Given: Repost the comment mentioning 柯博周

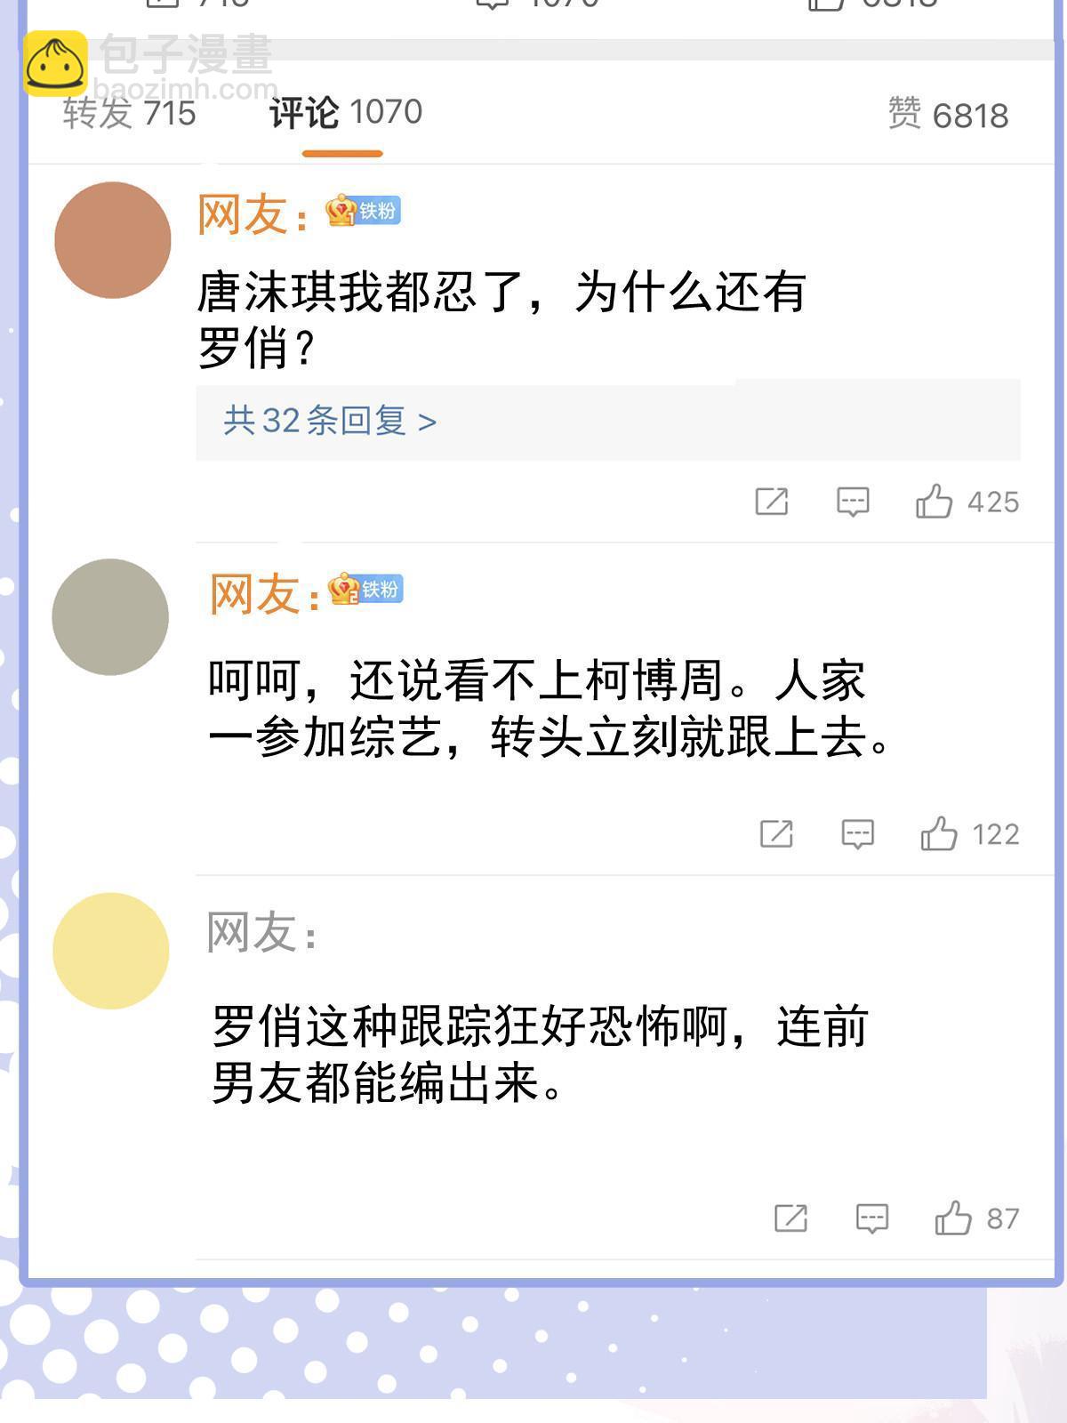Looking at the screenshot, I should 776,834.
